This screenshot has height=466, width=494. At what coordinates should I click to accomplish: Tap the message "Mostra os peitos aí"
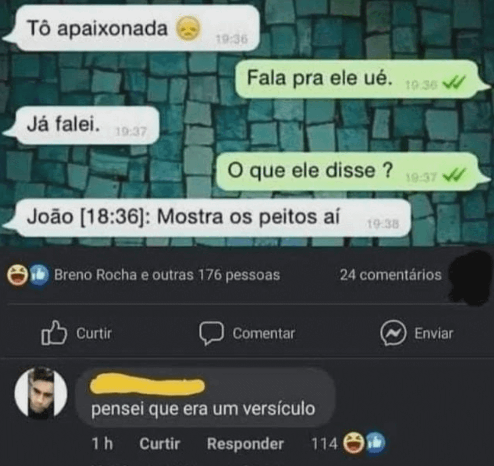coord(249,217)
